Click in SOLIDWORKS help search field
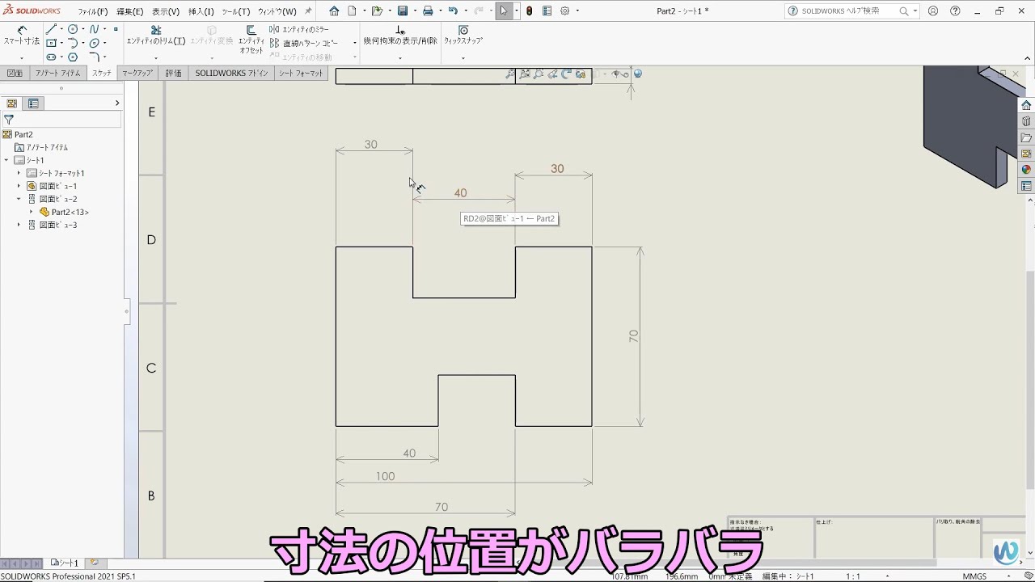This screenshot has width=1035, height=582. (x=849, y=11)
